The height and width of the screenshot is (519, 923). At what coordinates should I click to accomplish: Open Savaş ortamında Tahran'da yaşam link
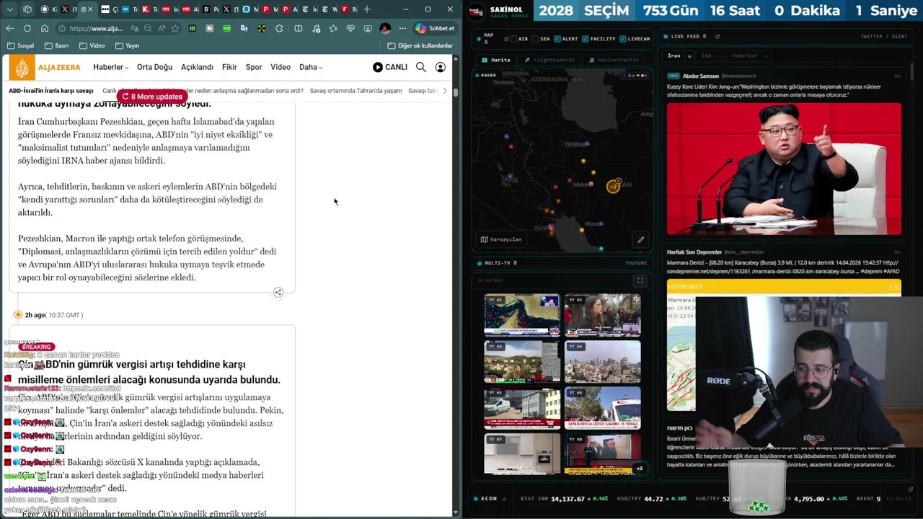(x=355, y=91)
